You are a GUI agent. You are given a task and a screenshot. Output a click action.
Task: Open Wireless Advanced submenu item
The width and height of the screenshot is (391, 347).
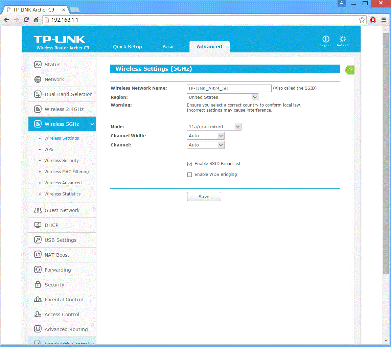tap(63, 183)
